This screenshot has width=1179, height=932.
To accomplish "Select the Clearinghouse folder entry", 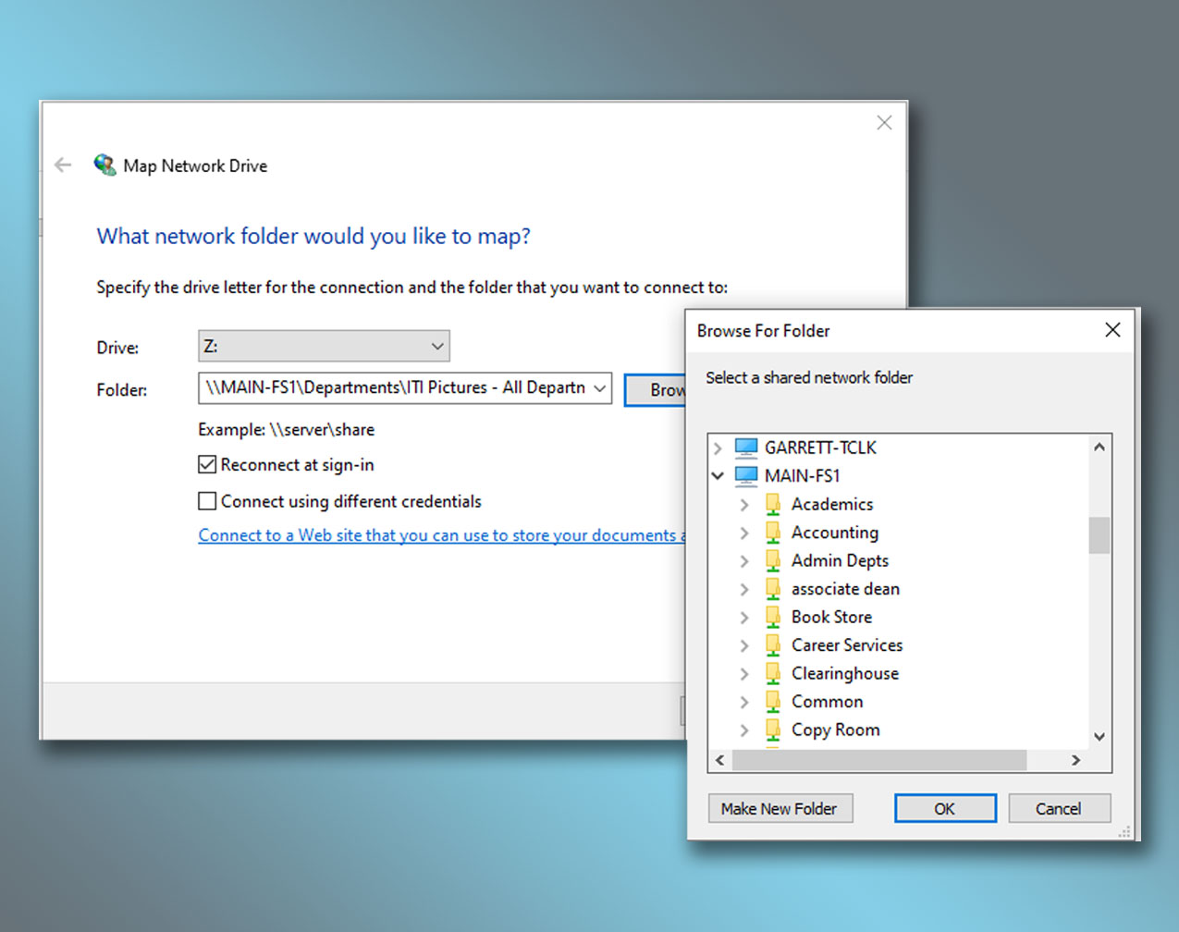I will pyautogui.click(x=844, y=674).
